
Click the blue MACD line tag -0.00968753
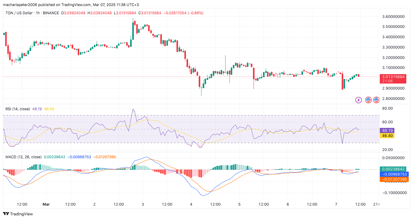coord(393,174)
